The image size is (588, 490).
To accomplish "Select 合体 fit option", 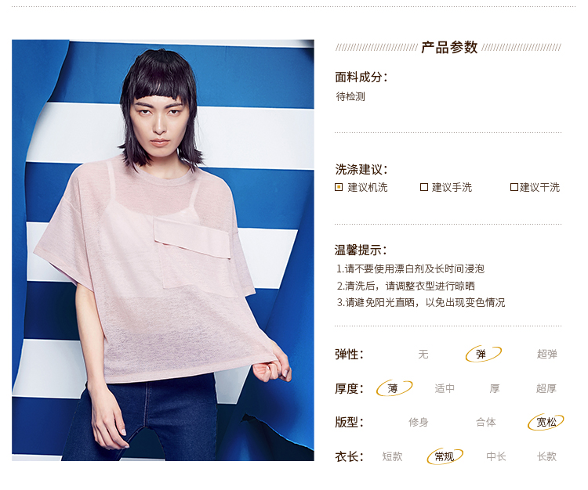I will [486, 423].
